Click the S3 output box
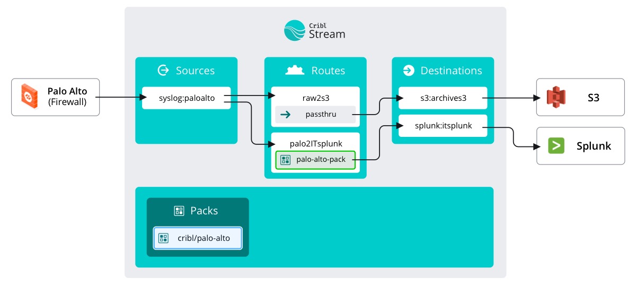This screenshot has width=636, height=286. point(580,97)
